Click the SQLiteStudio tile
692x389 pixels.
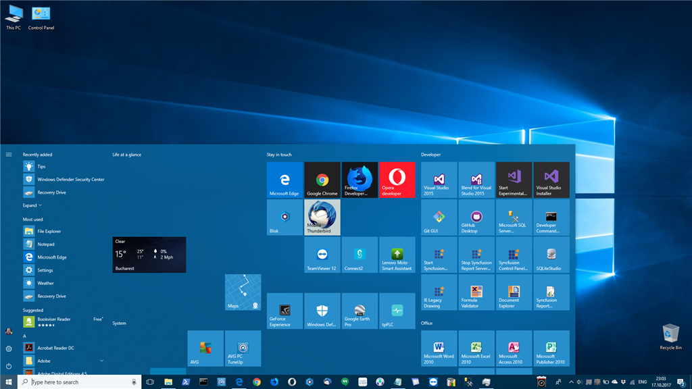[x=551, y=255]
